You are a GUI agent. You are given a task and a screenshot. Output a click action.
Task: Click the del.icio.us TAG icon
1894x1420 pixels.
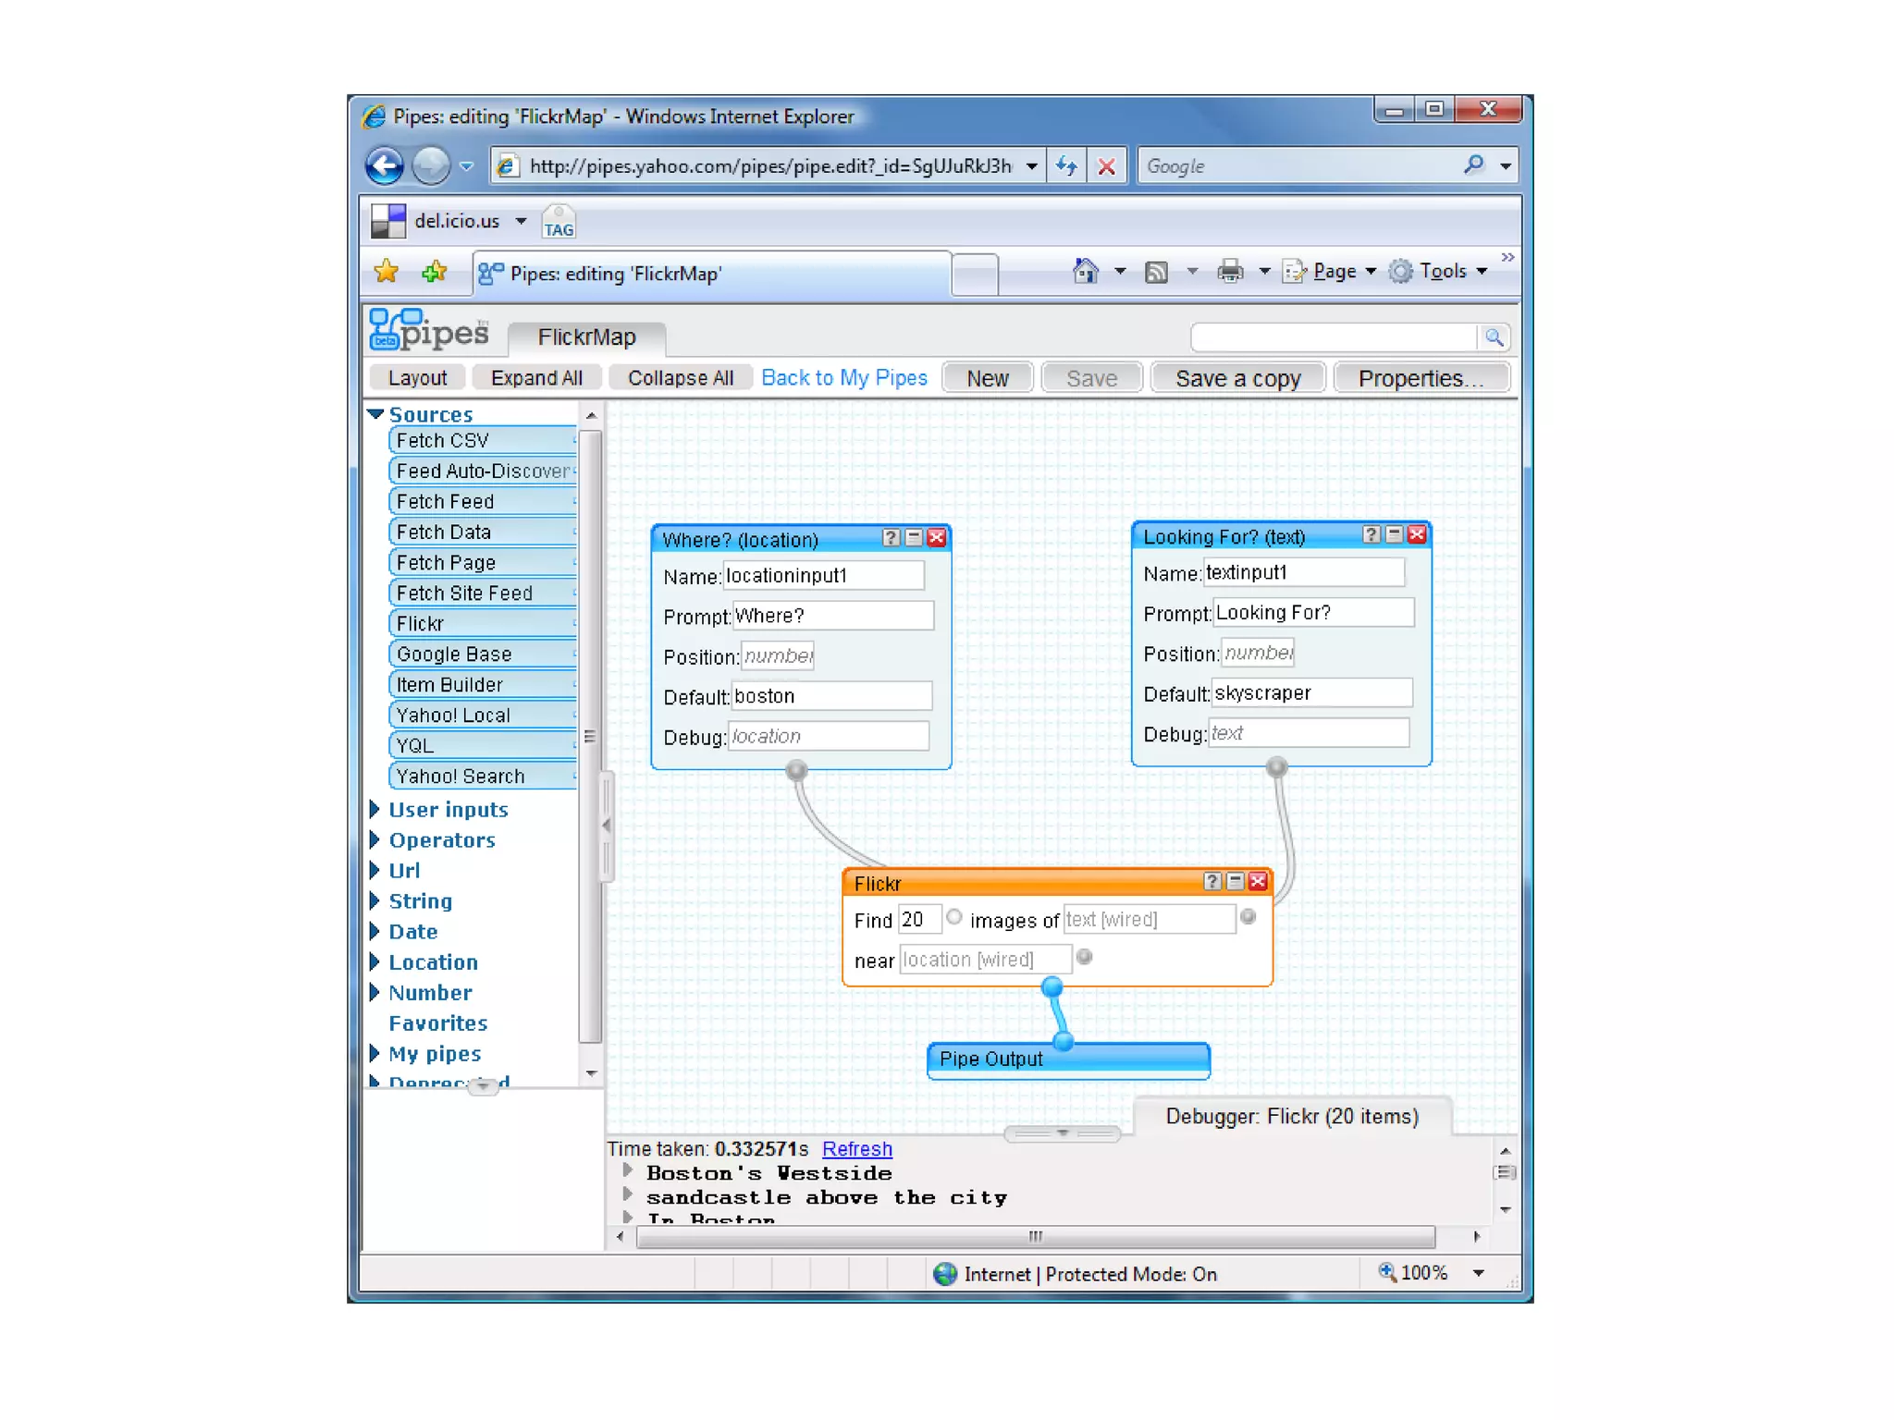[x=559, y=223]
